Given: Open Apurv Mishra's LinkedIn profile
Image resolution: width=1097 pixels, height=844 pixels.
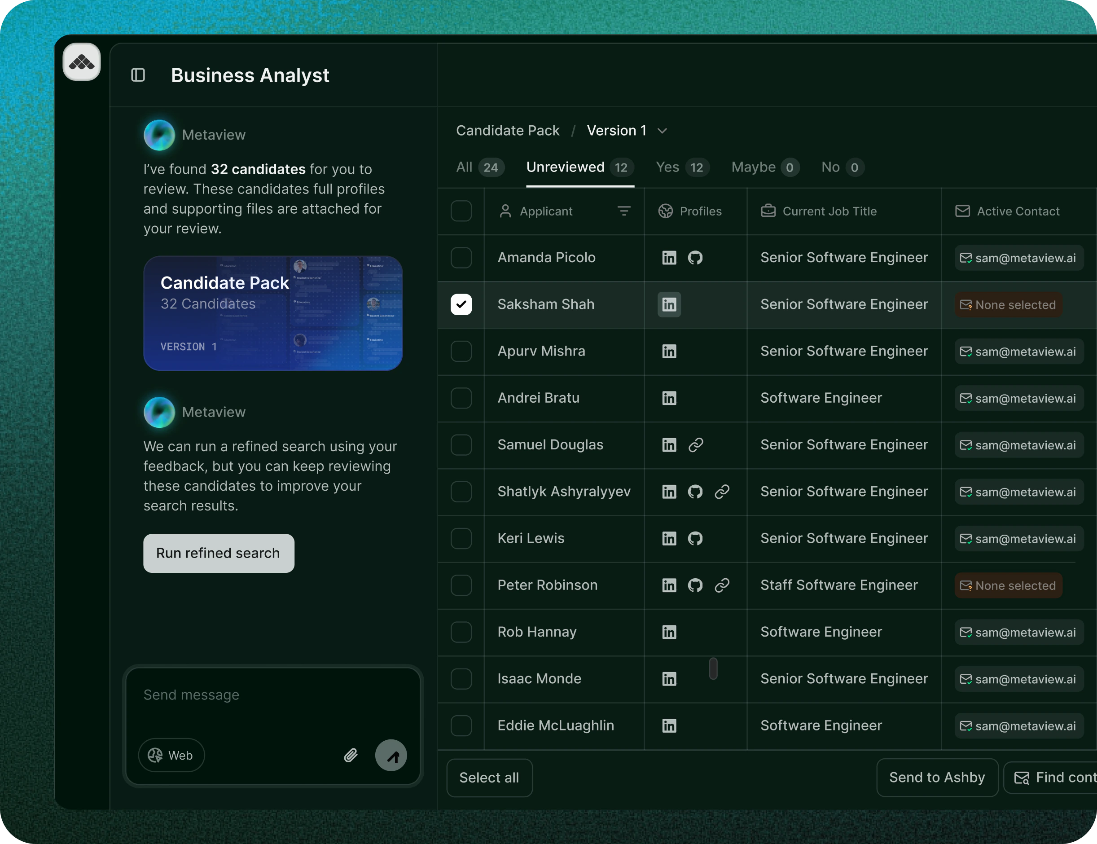Looking at the screenshot, I should coord(669,351).
